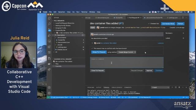The image size is (196, 110).
Task: Open editor More Actions ellipsis
Action: (x=186, y=18)
